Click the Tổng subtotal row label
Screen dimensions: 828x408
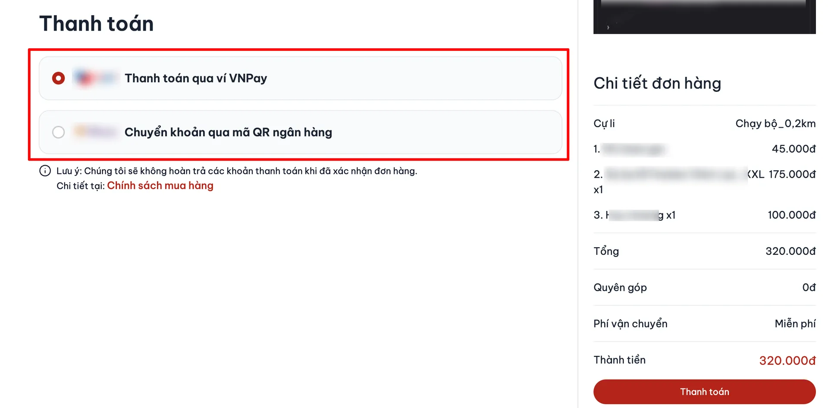[x=606, y=251]
